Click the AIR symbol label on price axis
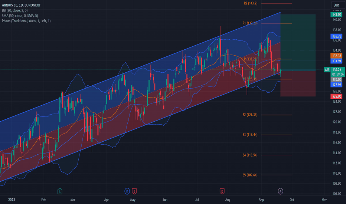 pyautogui.click(x=327, y=70)
